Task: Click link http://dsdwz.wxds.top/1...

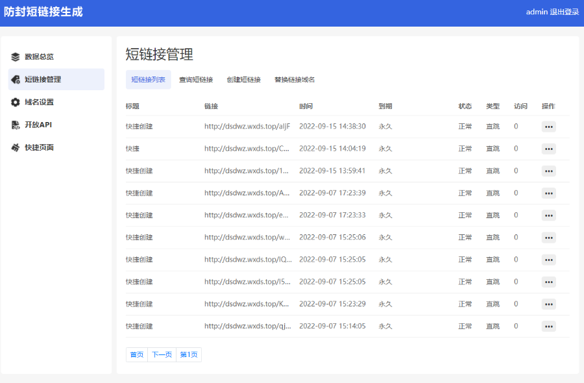Action: point(246,171)
